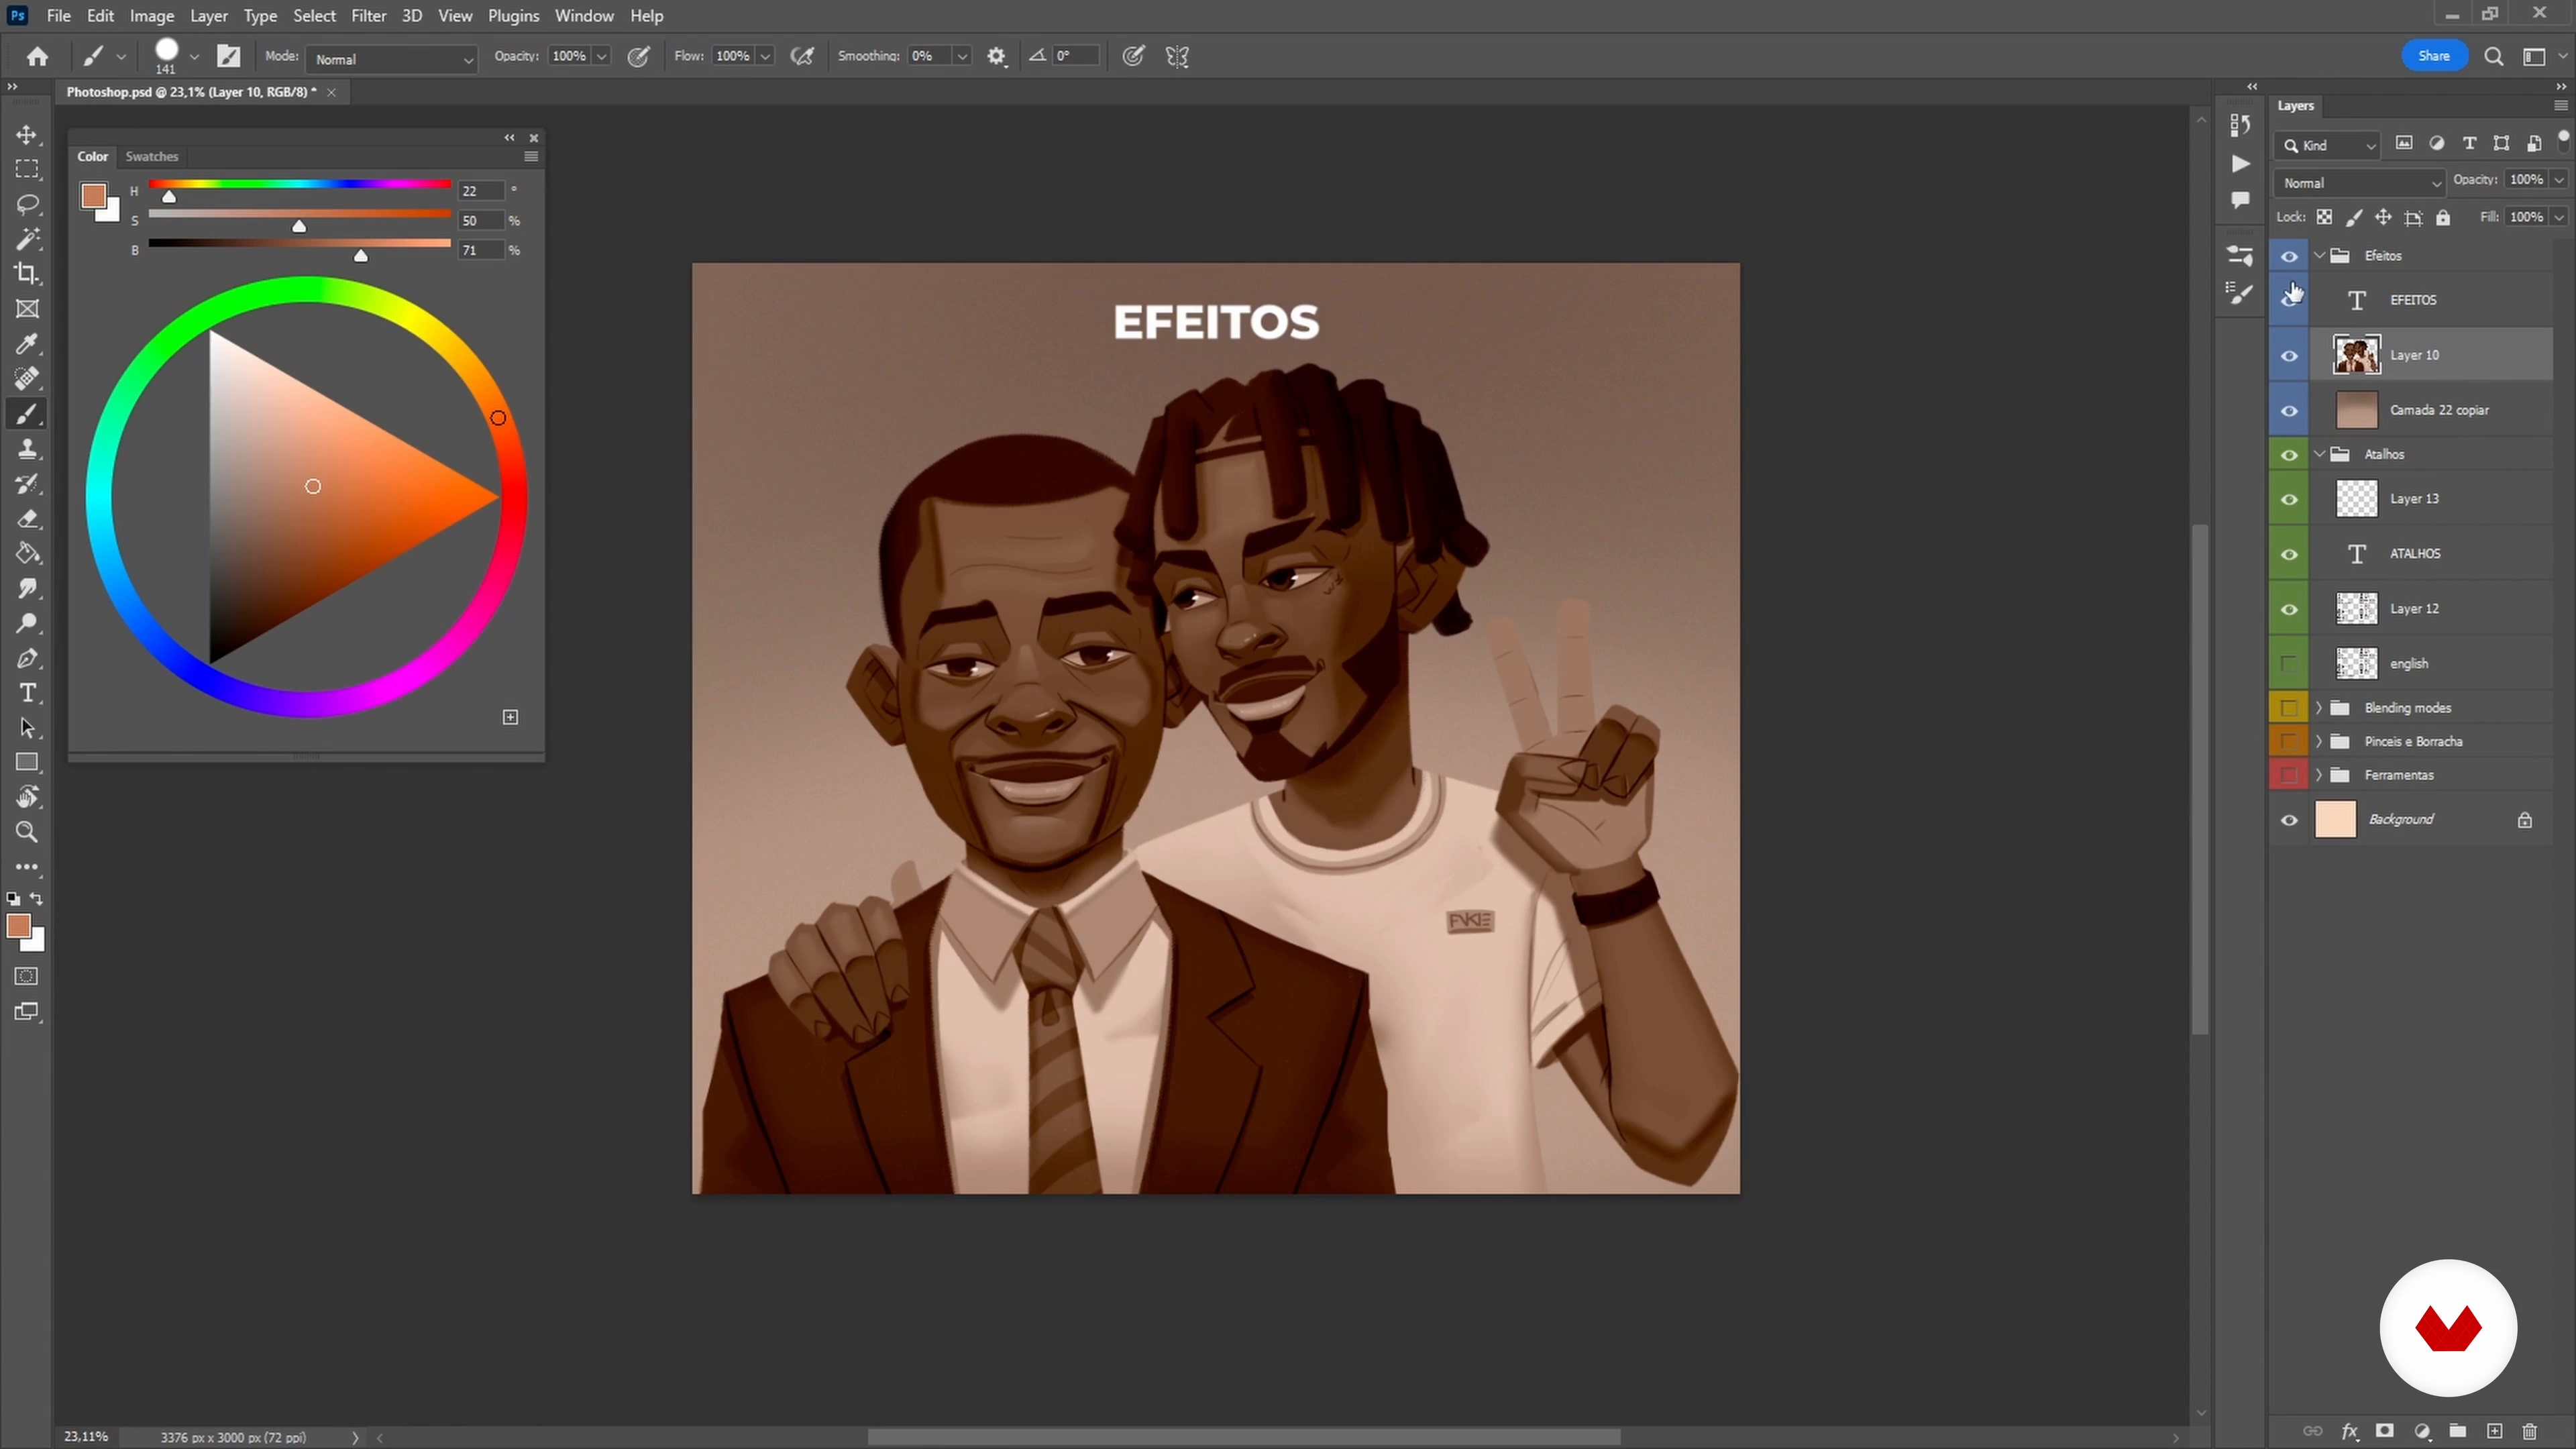The height and width of the screenshot is (1449, 2576).
Task: Open the Color panel options menu
Action: [531, 157]
